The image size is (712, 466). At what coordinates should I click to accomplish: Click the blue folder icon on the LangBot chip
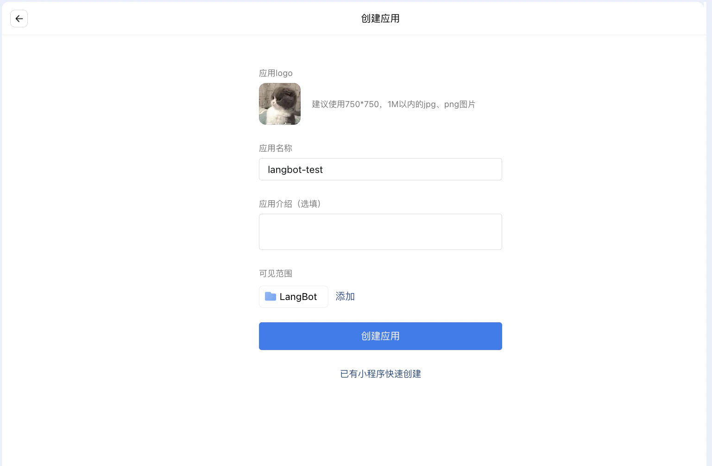pos(270,296)
